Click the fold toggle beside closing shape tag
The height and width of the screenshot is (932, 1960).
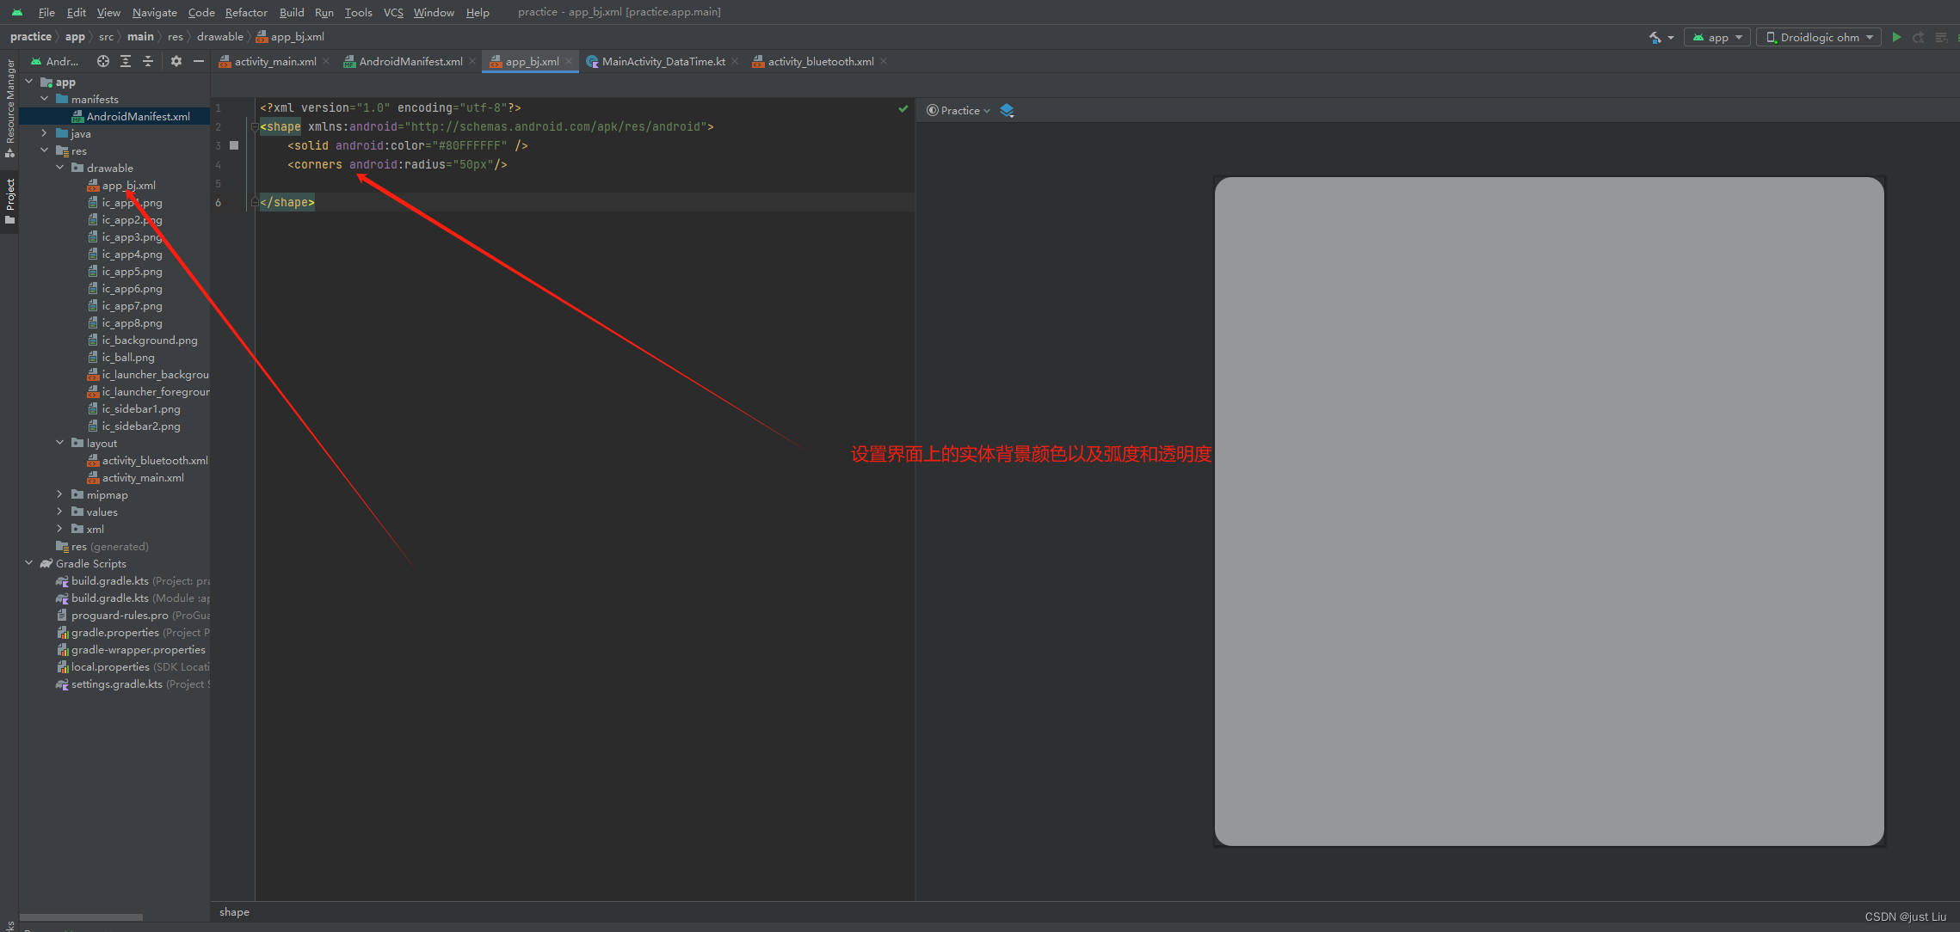coord(255,202)
